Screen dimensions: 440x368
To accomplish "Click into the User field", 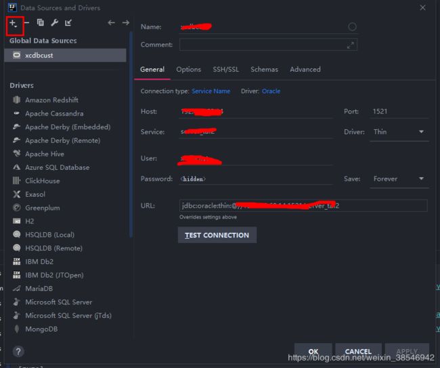I will [255, 158].
